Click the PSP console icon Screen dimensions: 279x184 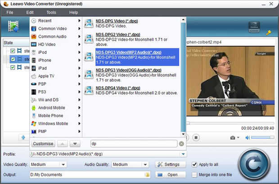(x=34, y=84)
